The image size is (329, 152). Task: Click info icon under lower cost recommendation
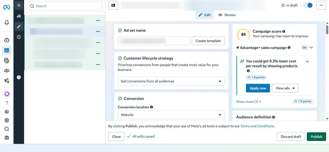[x=248, y=71]
